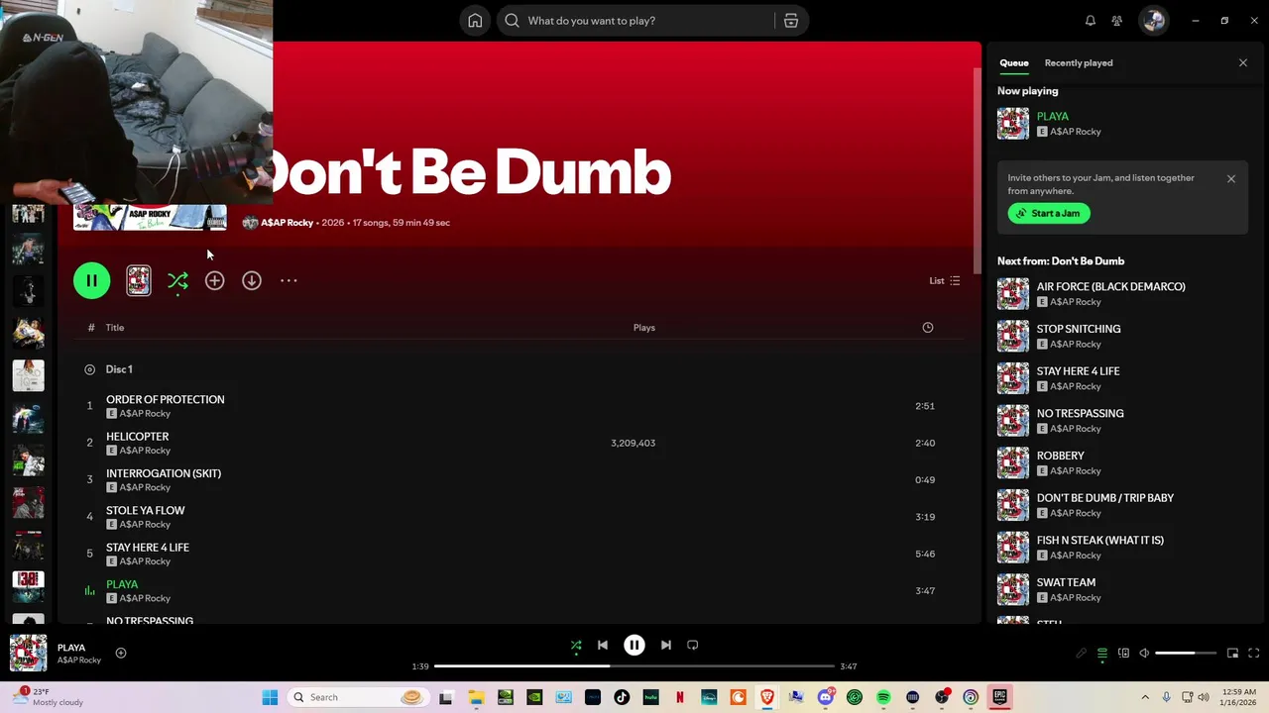Click the Now playing PLAYA thumbnail in queue
Image resolution: width=1269 pixels, height=713 pixels.
tap(1013, 124)
